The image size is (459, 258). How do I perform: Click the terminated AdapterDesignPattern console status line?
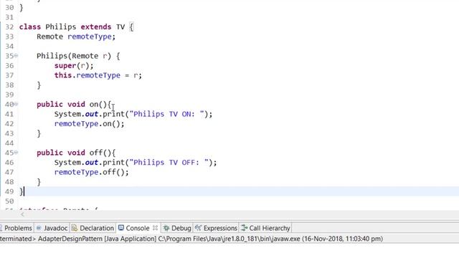(191, 239)
